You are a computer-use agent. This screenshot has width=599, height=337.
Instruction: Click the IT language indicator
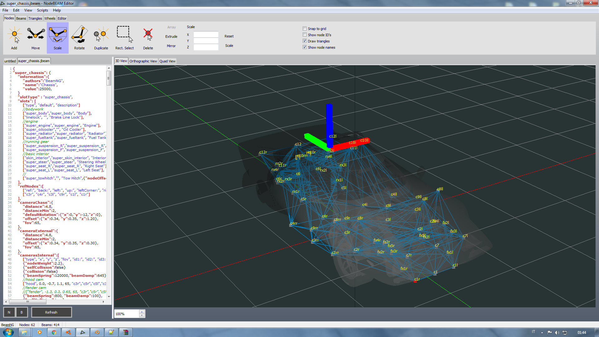tap(533, 332)
